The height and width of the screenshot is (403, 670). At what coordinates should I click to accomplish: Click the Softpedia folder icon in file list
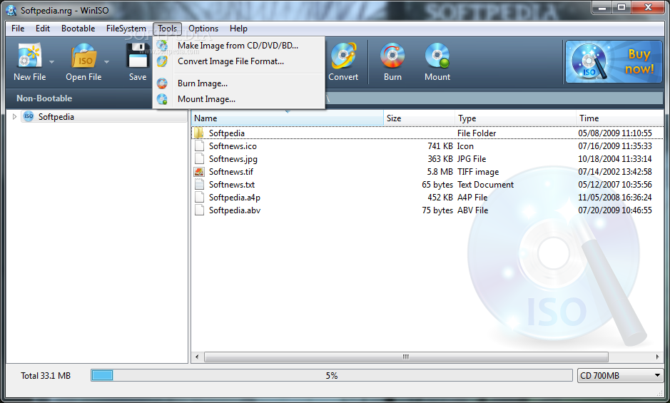coord(198,133)
